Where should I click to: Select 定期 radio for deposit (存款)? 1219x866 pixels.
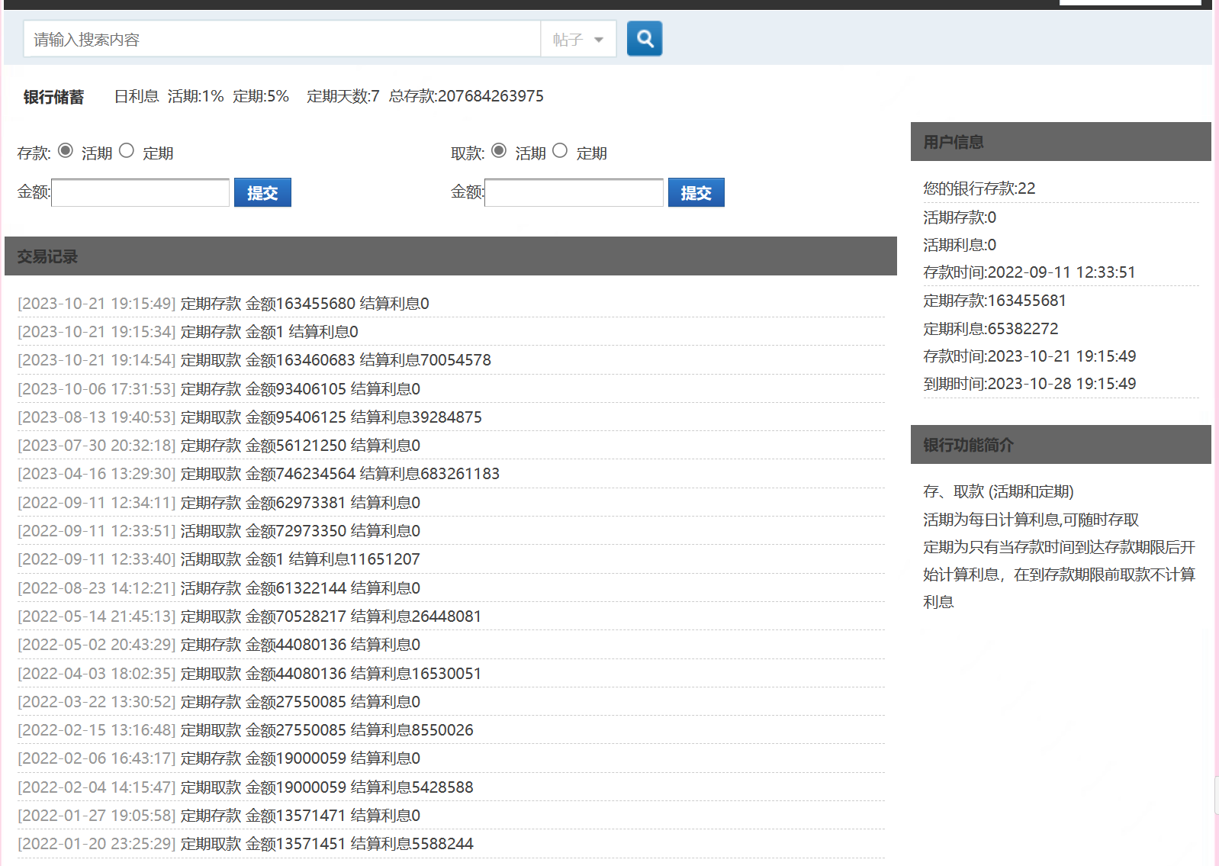(x=127, y=151)
